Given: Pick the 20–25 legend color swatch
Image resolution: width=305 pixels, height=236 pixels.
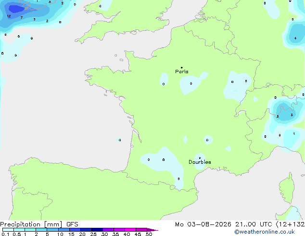Looking at the screenshot, I should [86, 230].
